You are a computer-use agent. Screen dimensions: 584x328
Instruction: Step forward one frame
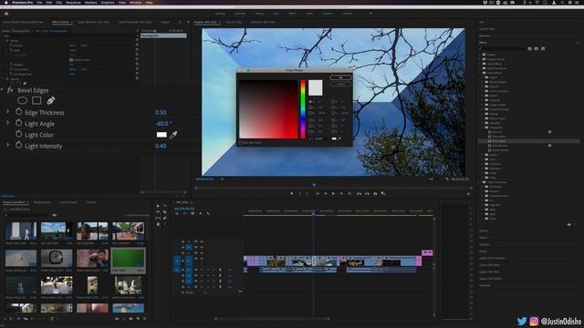click(341, 193)
